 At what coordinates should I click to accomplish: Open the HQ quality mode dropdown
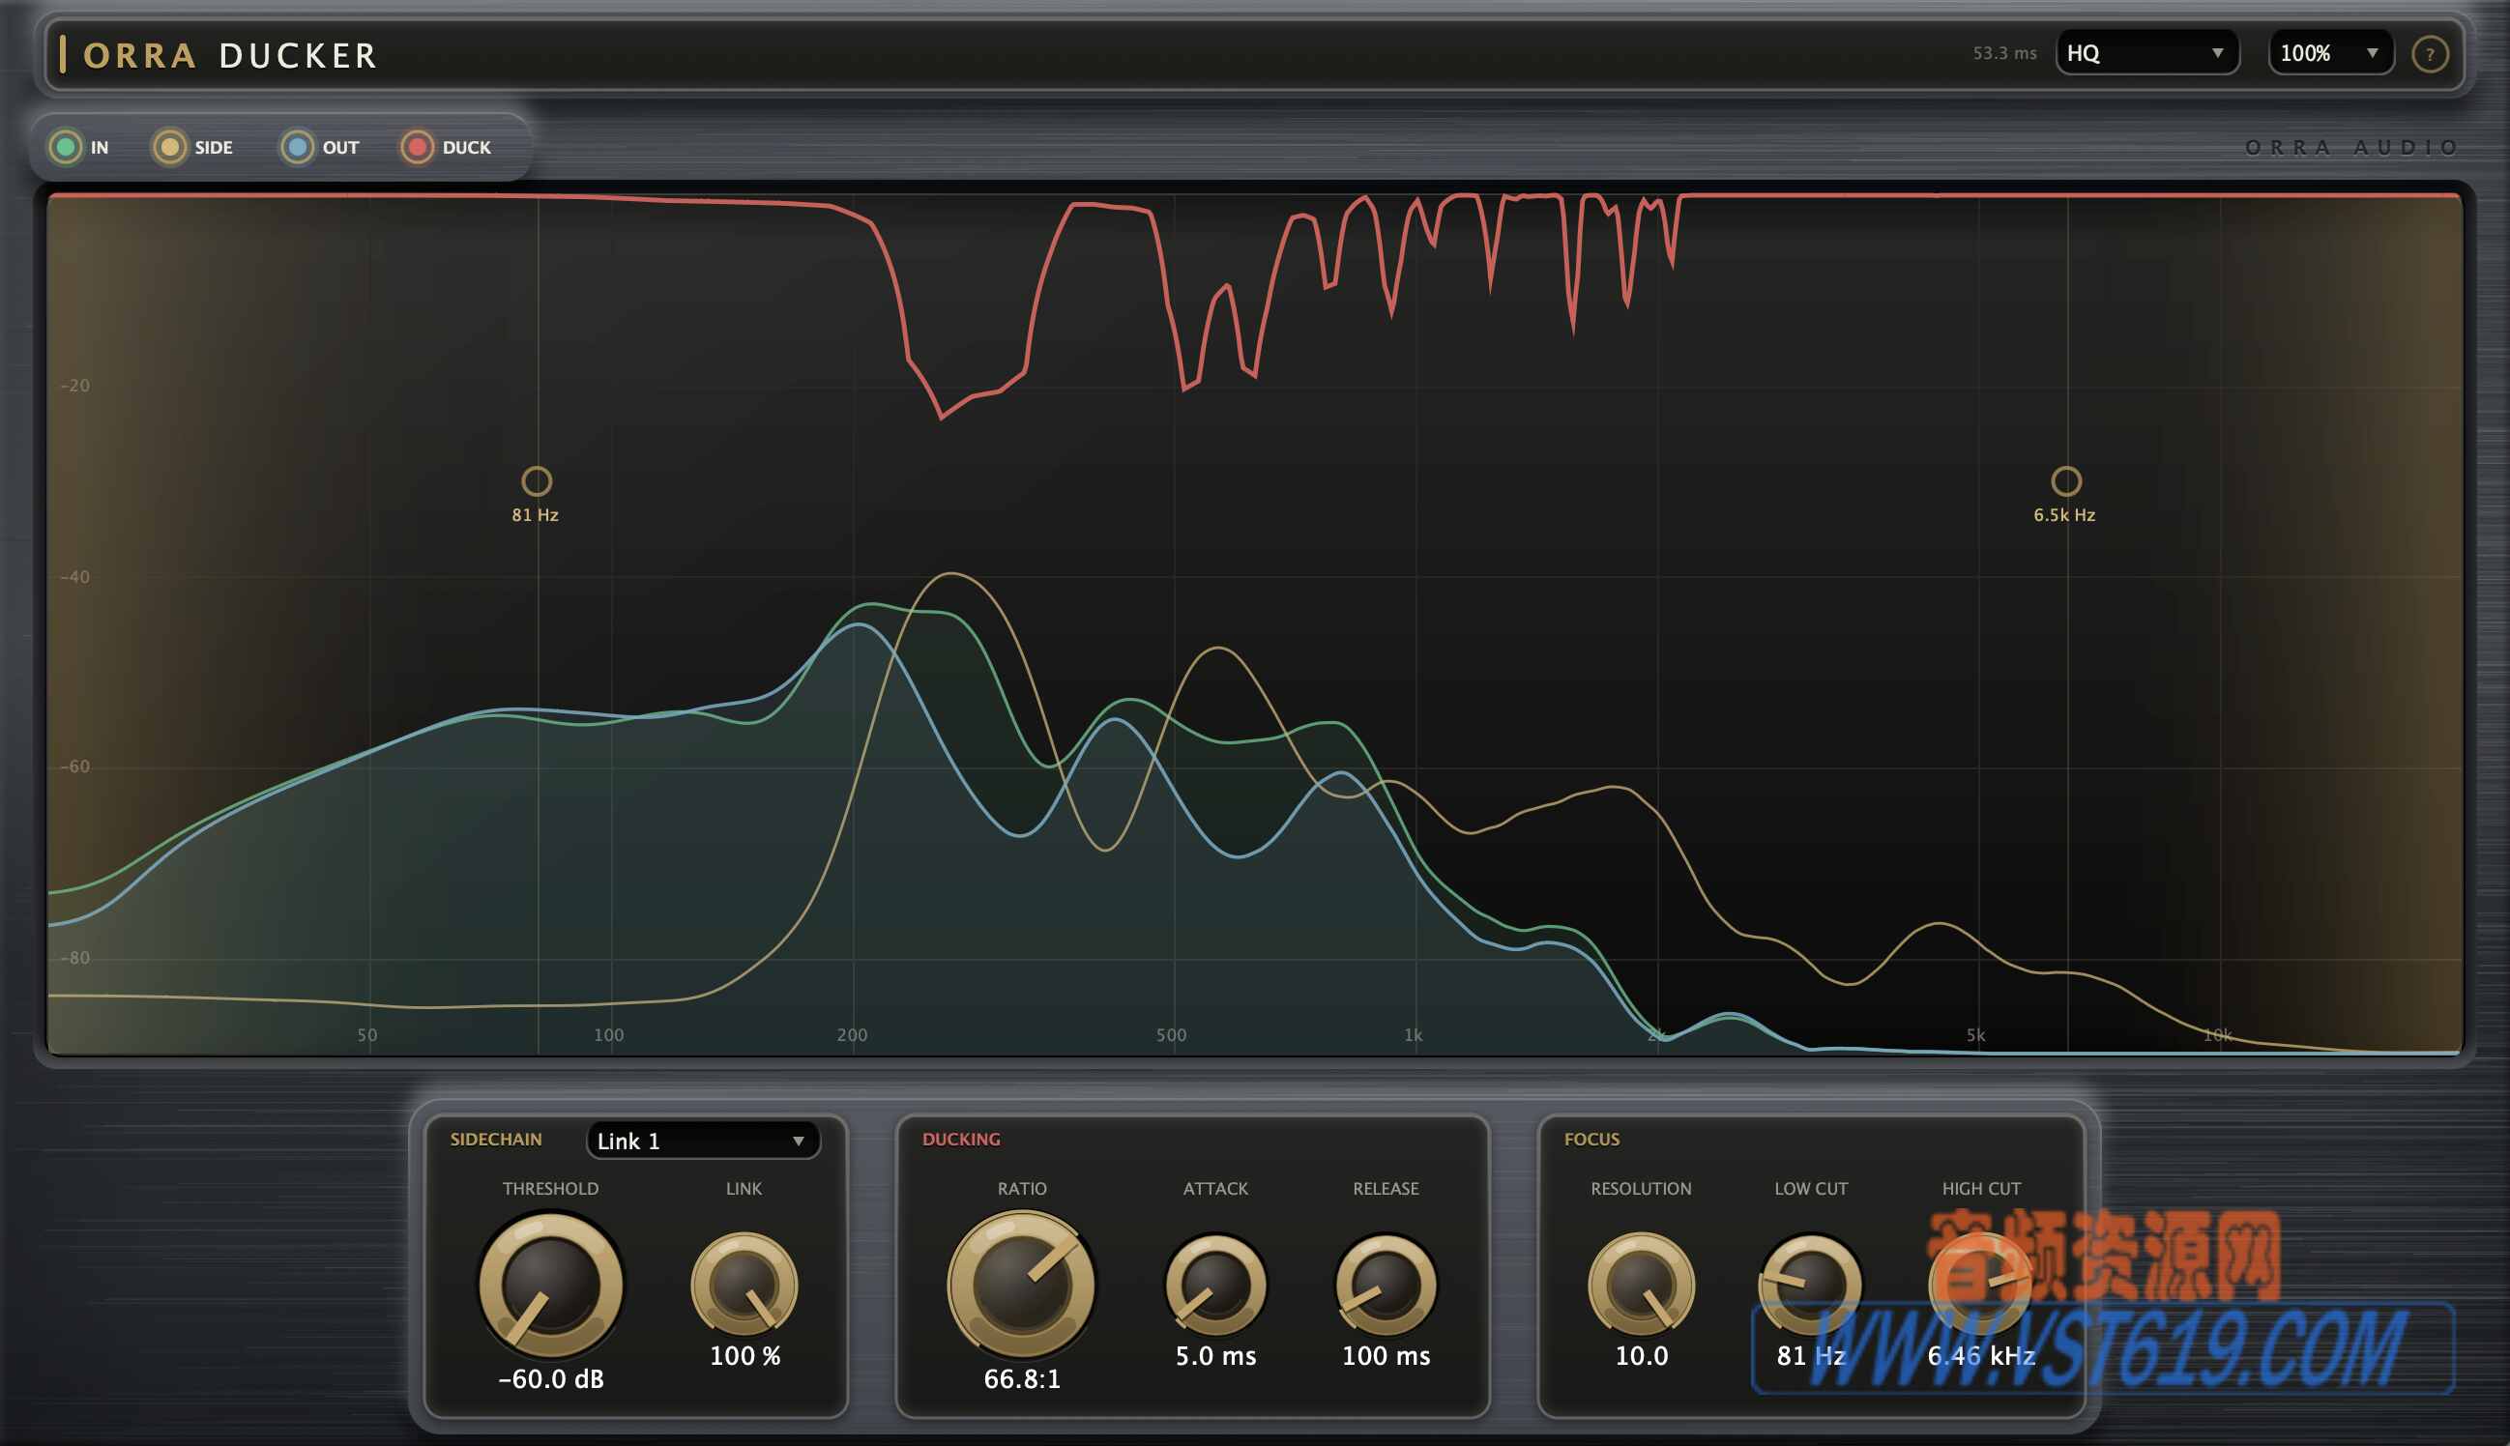click(2146, 52)
